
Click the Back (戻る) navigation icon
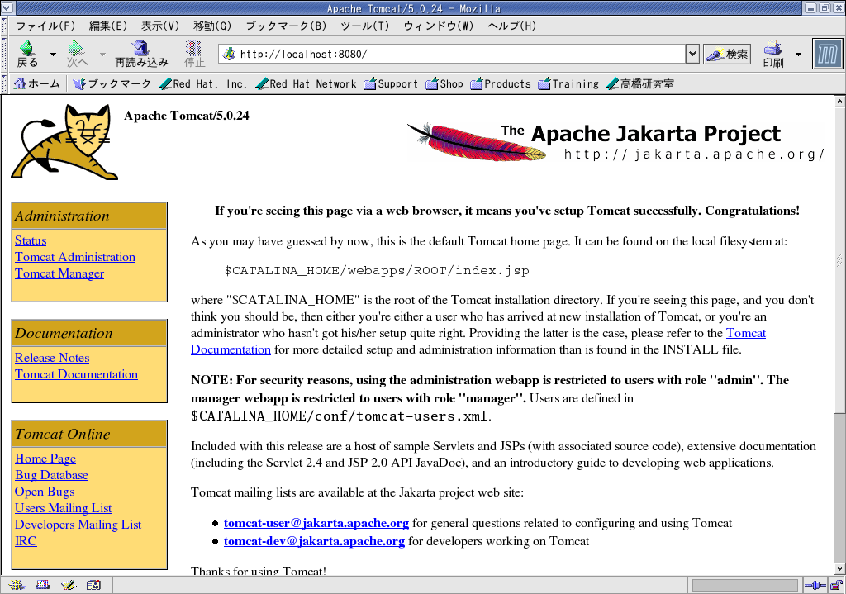pos(27,49)
